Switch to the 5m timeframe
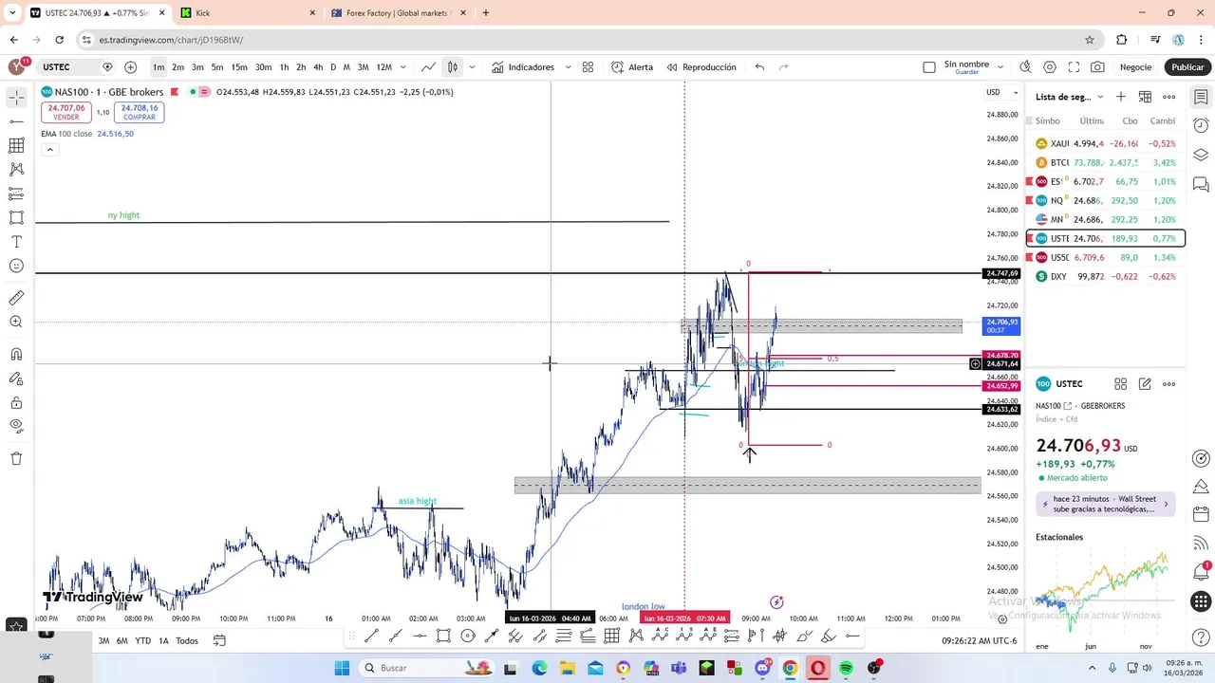The image size is (1215, 683). [217, 67]
